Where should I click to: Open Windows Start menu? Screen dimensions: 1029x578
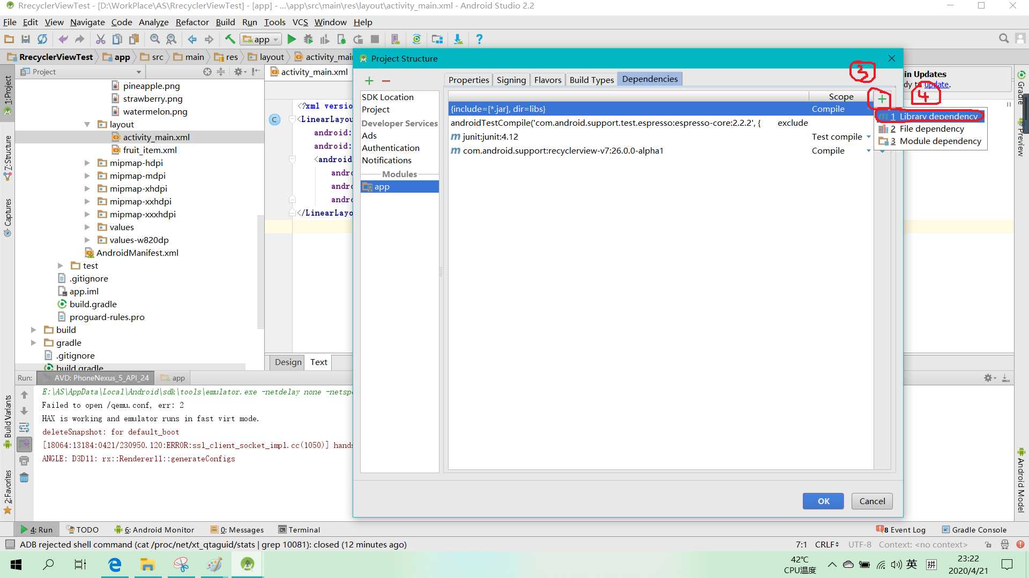[x=16, y=564]
